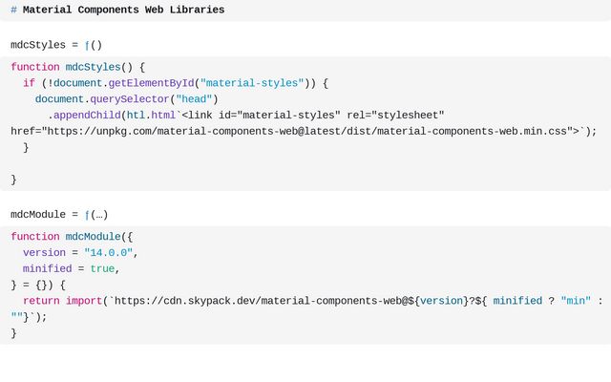Click the 'Material Components Web Libraries' heading

point(123,10)
